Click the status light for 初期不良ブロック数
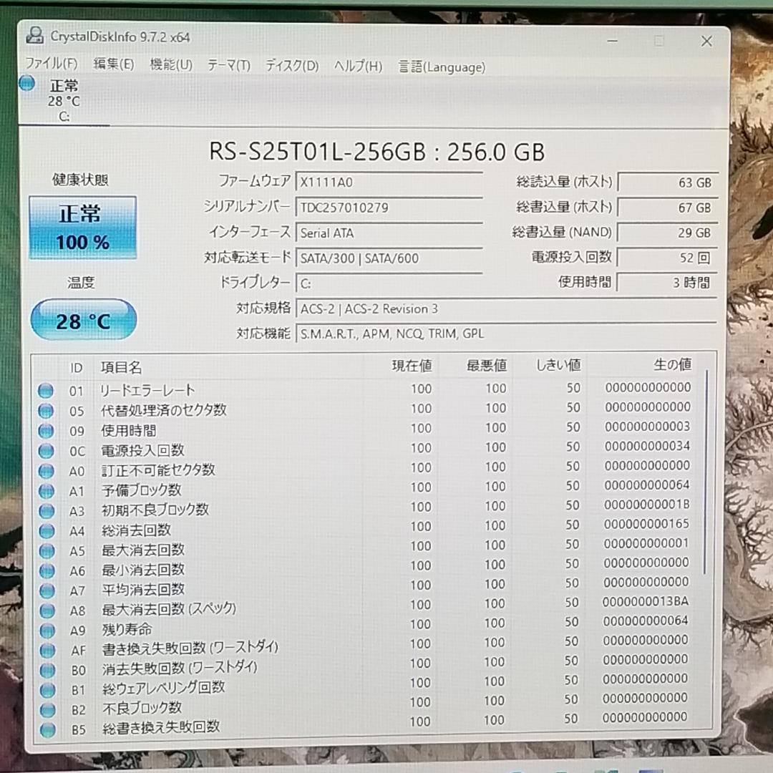The image size is (773, 773). [46, 510]
